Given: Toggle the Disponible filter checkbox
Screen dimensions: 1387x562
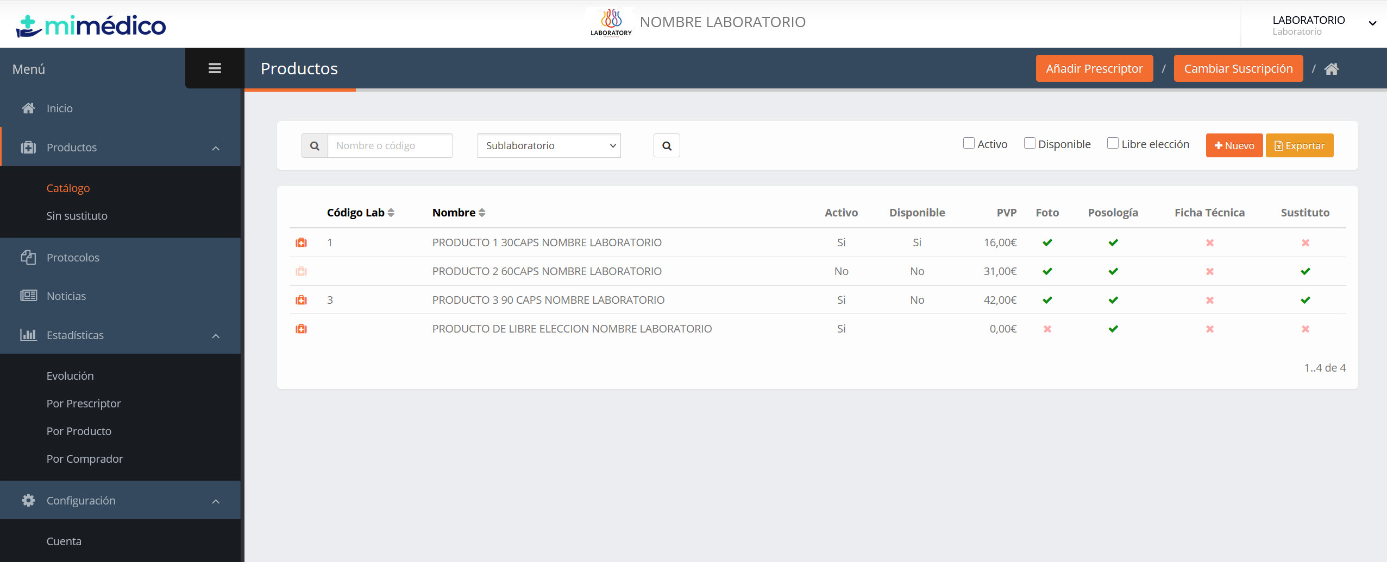Looking at the screenshot, I should pyautogui.click(x=1030, y=143).
